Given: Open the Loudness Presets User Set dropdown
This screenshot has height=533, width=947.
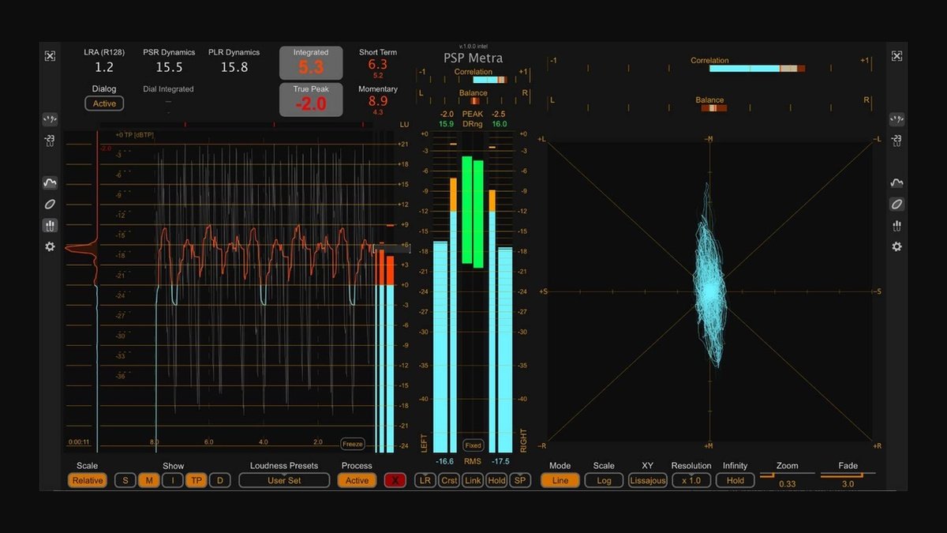Looking at the screenshot, I should click(284, 480).
